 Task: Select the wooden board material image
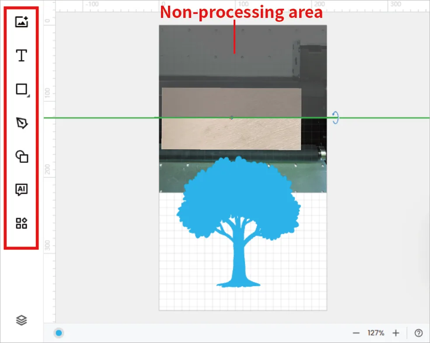click(x=231, y=119)
